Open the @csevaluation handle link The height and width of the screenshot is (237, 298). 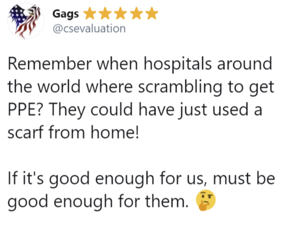point(89,29)
